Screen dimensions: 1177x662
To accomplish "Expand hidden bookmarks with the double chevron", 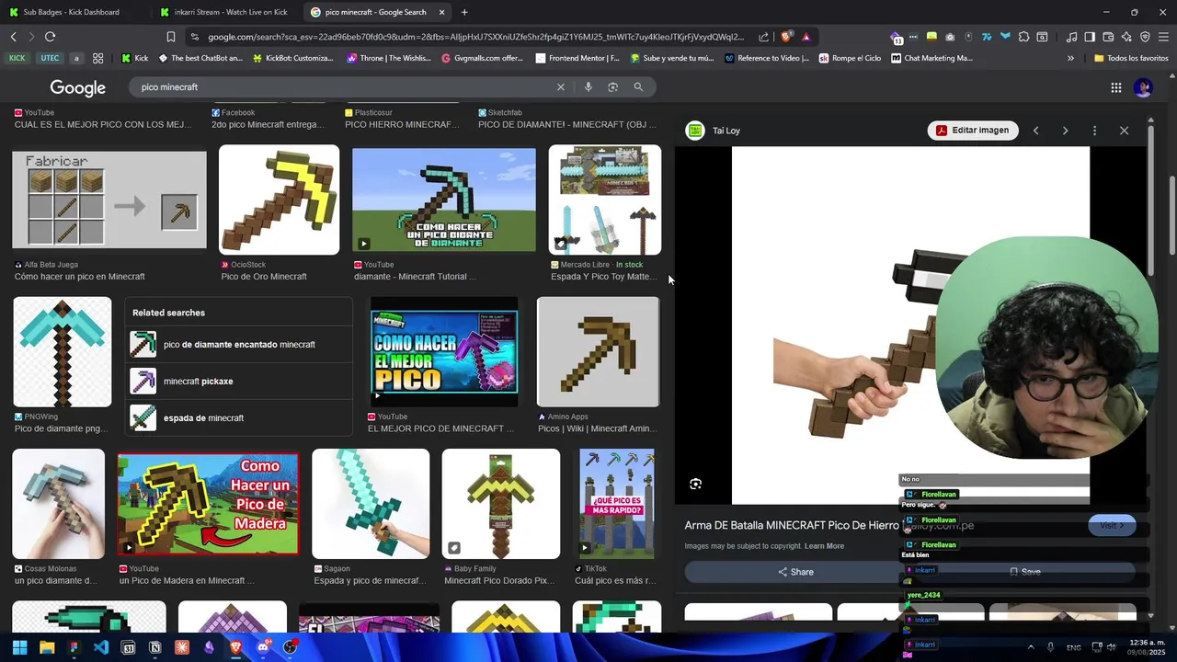I will 1070,58.
